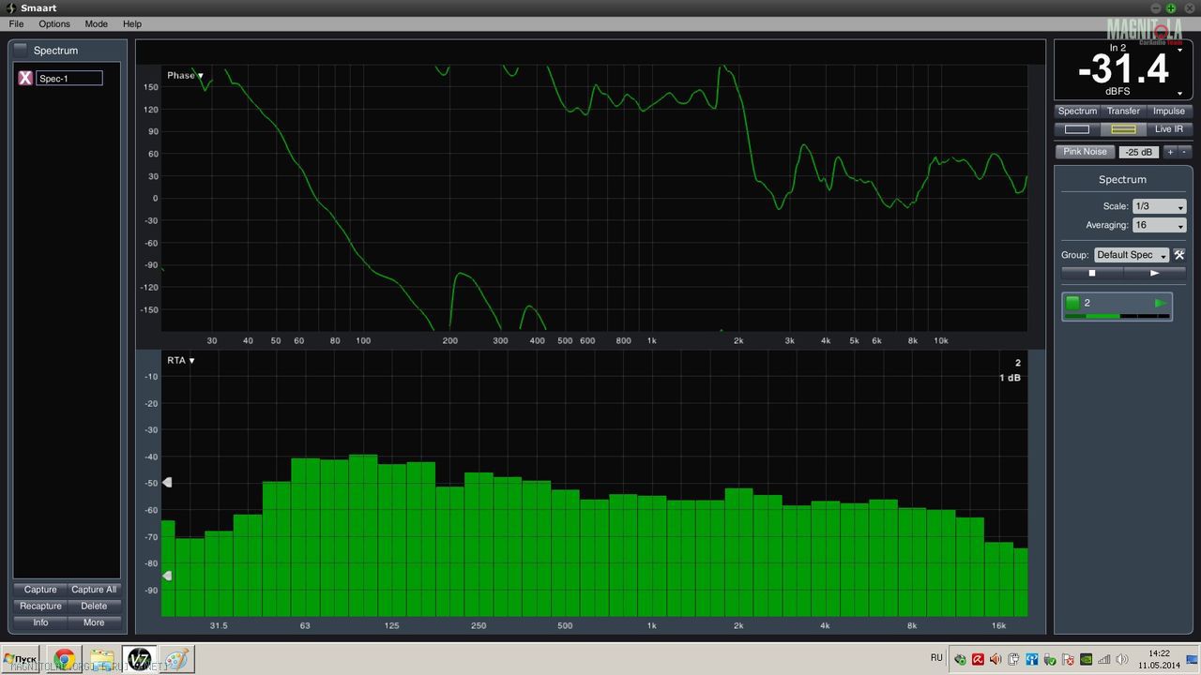Screen dimensions: 1201x675
Task: Open Chrome from the taskbar
Action: click(x=64, y=659)
